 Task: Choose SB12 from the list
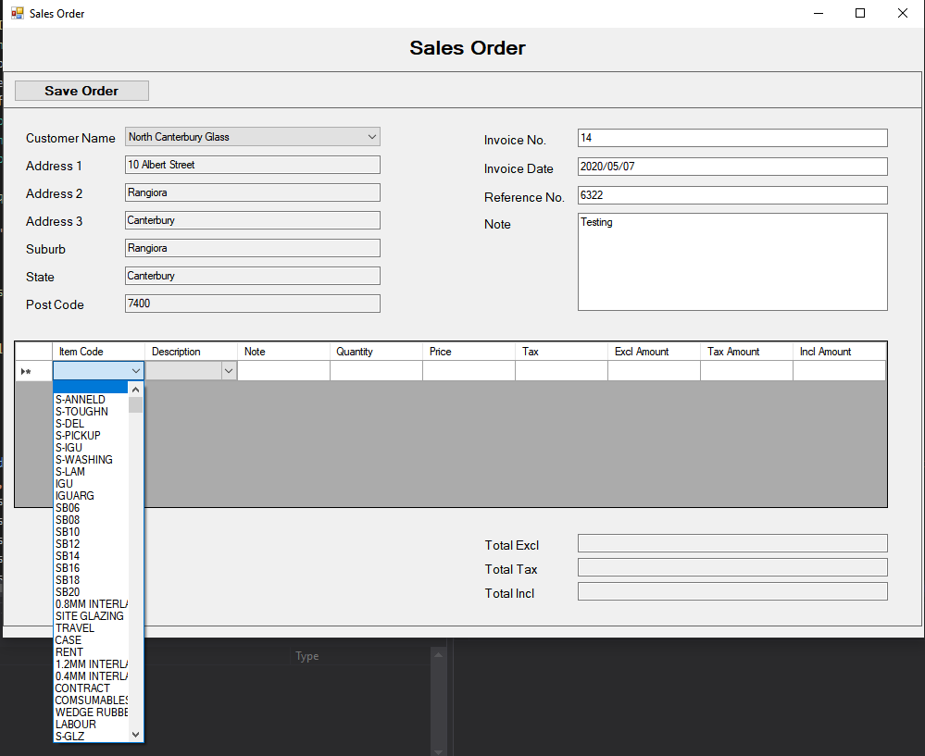92,544
